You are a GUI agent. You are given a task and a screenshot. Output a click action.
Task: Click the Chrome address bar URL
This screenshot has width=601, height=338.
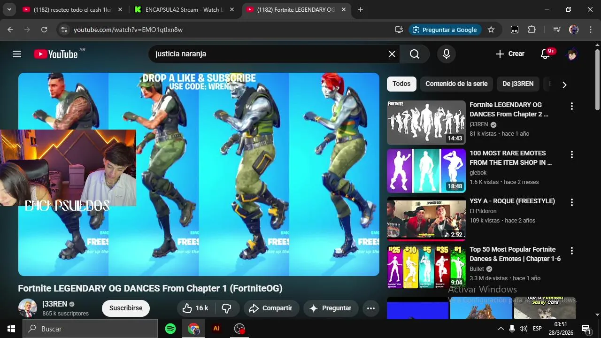[x=128, y=30]
